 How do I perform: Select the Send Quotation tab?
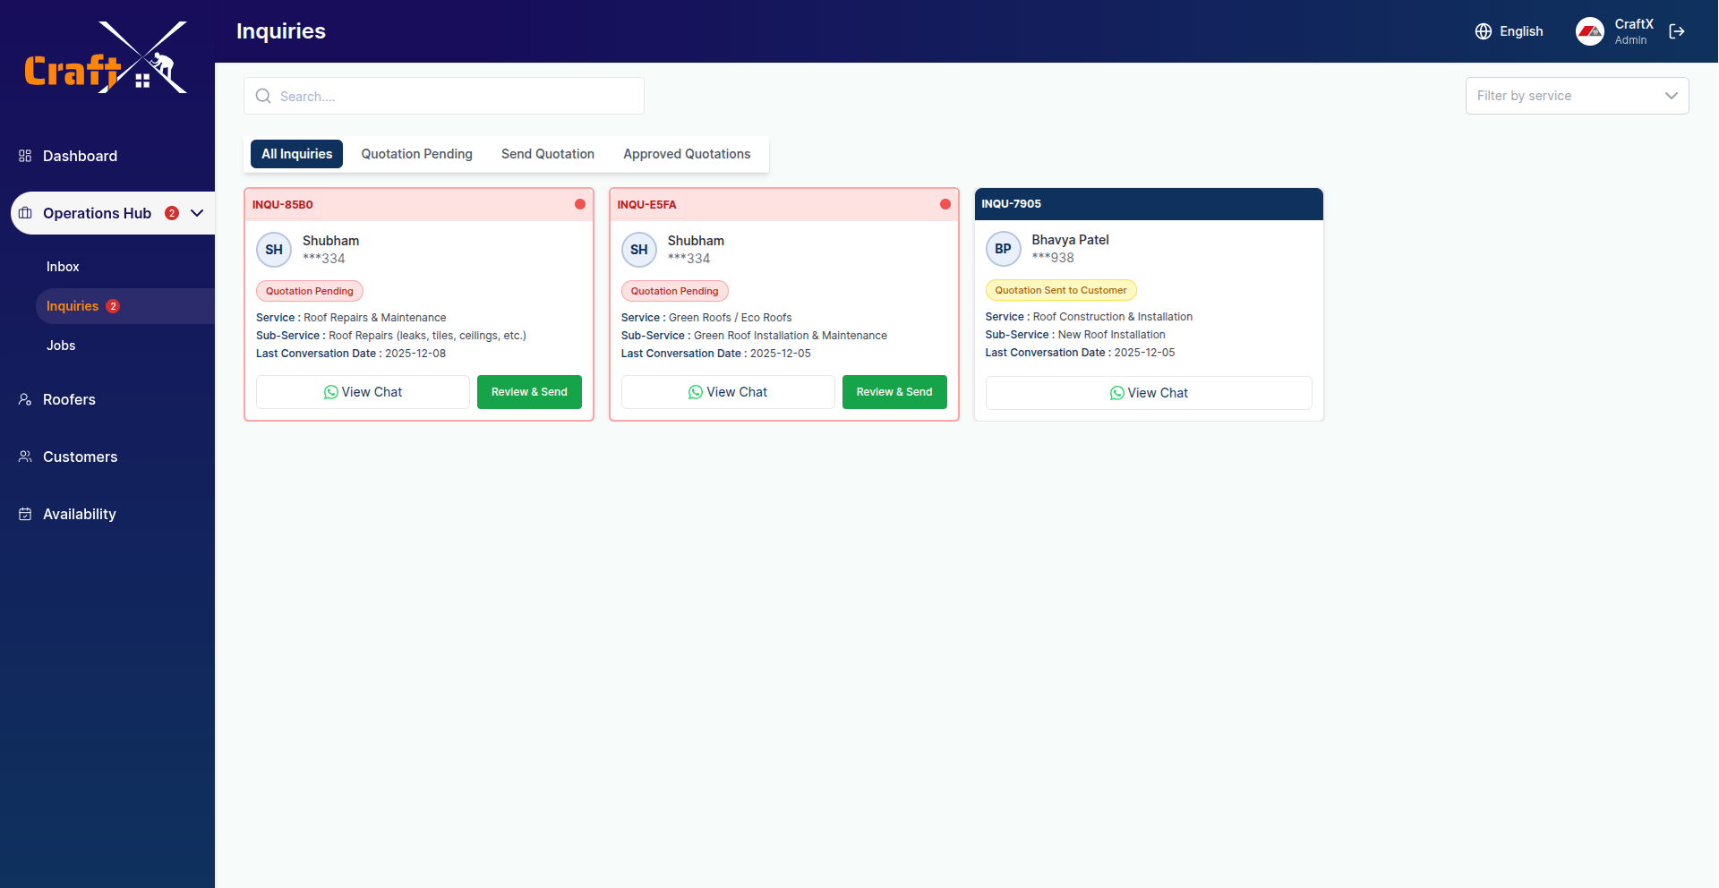547,154
